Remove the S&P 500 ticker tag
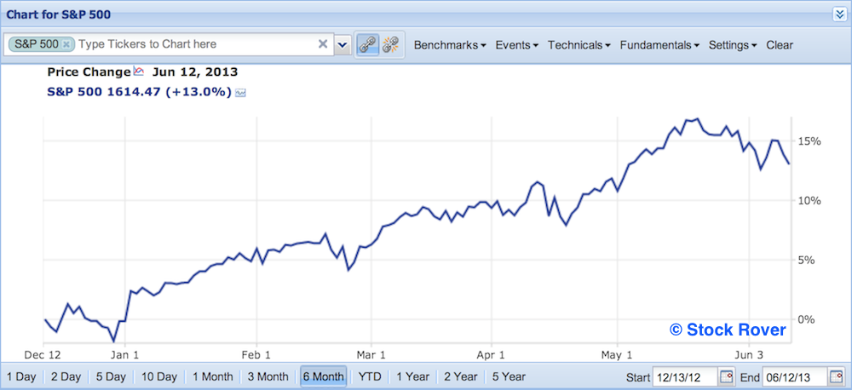This screenshot has width=852, height=390. (66, 44)
